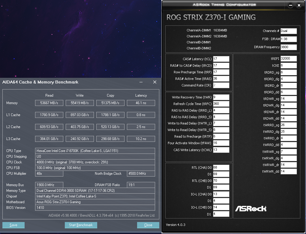
Task: Click the Save button in AIDA64
Action: 13,225
